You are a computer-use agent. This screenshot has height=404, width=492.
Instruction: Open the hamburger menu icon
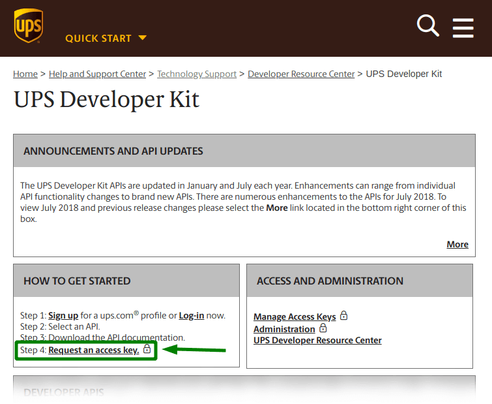[463, 28]
